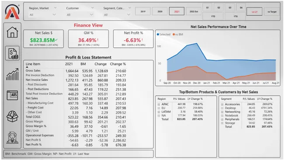Click the chevron next to Region, Market title
Screen dimensions: 284x160
(x=55, y=8)
